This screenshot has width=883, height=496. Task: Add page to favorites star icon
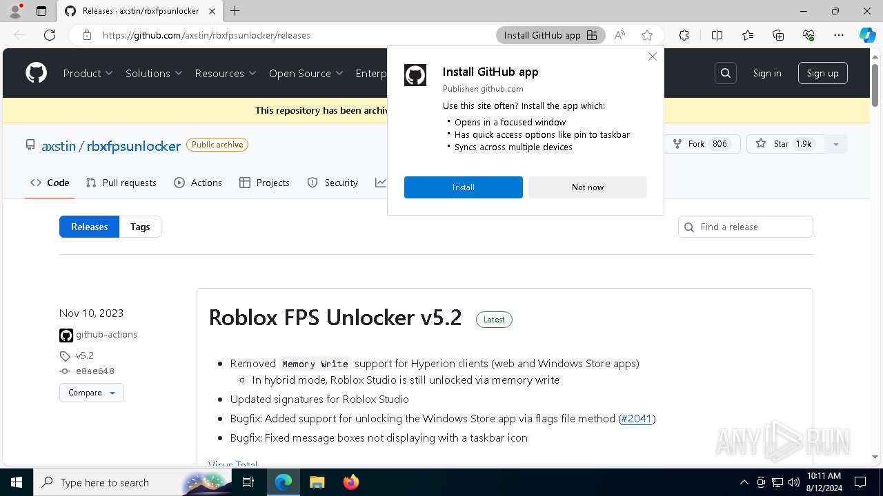click(x=647, y=35)
